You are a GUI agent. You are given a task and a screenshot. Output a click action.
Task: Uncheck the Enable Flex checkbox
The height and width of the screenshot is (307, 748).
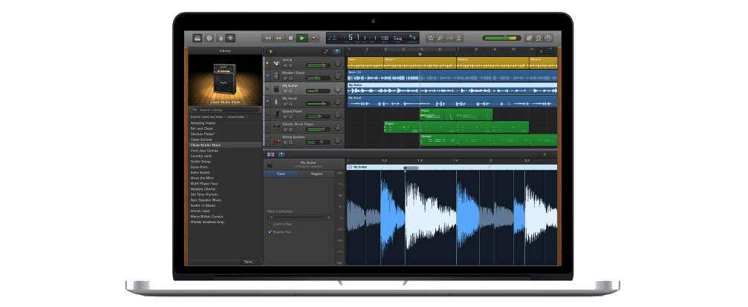click(x=270, y=232)
